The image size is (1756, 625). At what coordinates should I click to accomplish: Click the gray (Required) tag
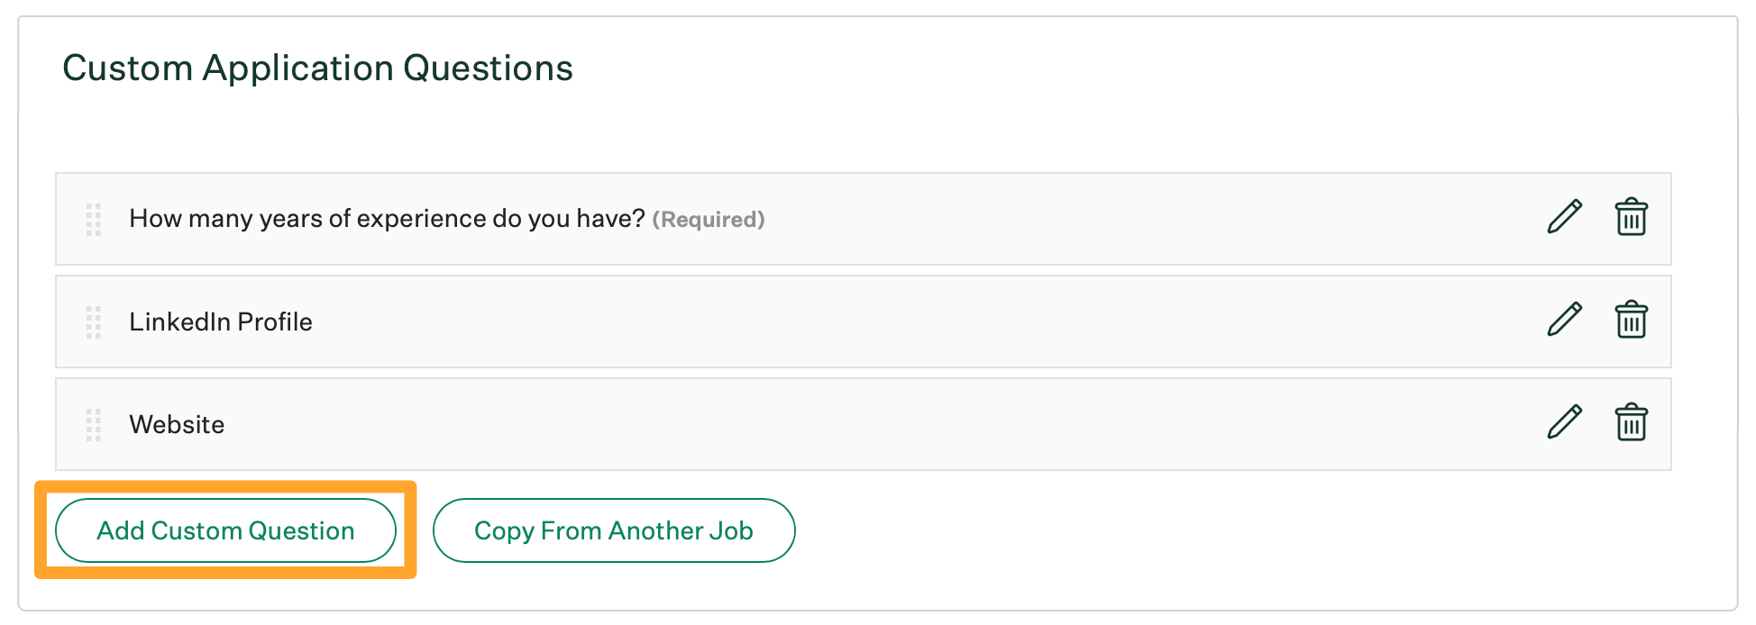point(709,220)
